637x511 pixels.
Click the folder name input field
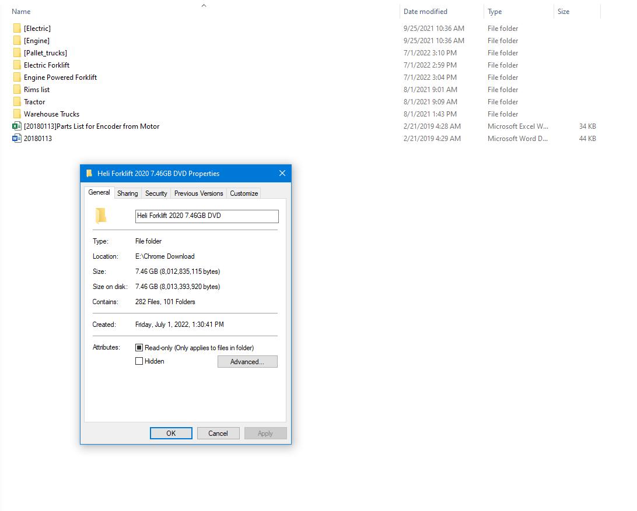point(206,216)
